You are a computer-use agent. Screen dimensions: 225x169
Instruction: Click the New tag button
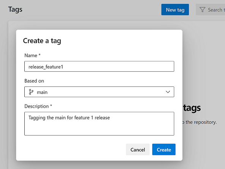[175, 9]
